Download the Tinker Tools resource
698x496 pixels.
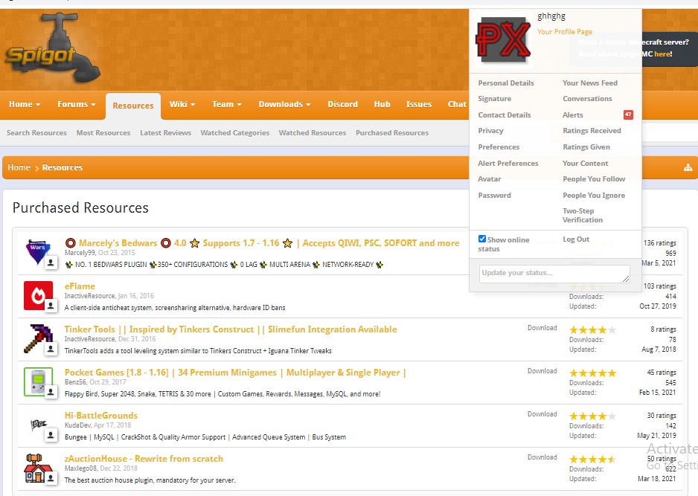tap(542, 328)
